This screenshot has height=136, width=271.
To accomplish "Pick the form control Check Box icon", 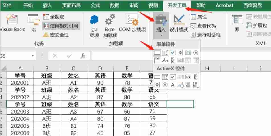I will tap(172, 53).
